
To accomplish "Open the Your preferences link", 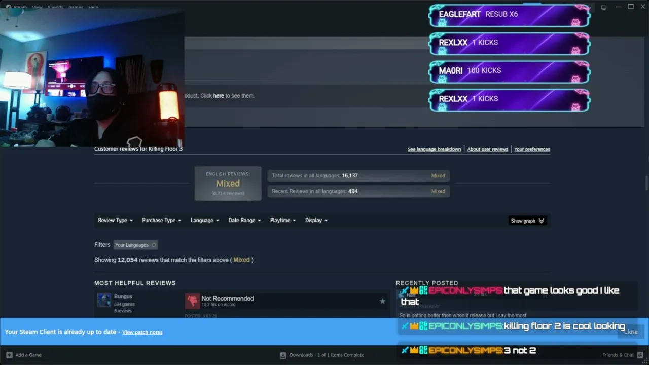I will click(532, 149).
